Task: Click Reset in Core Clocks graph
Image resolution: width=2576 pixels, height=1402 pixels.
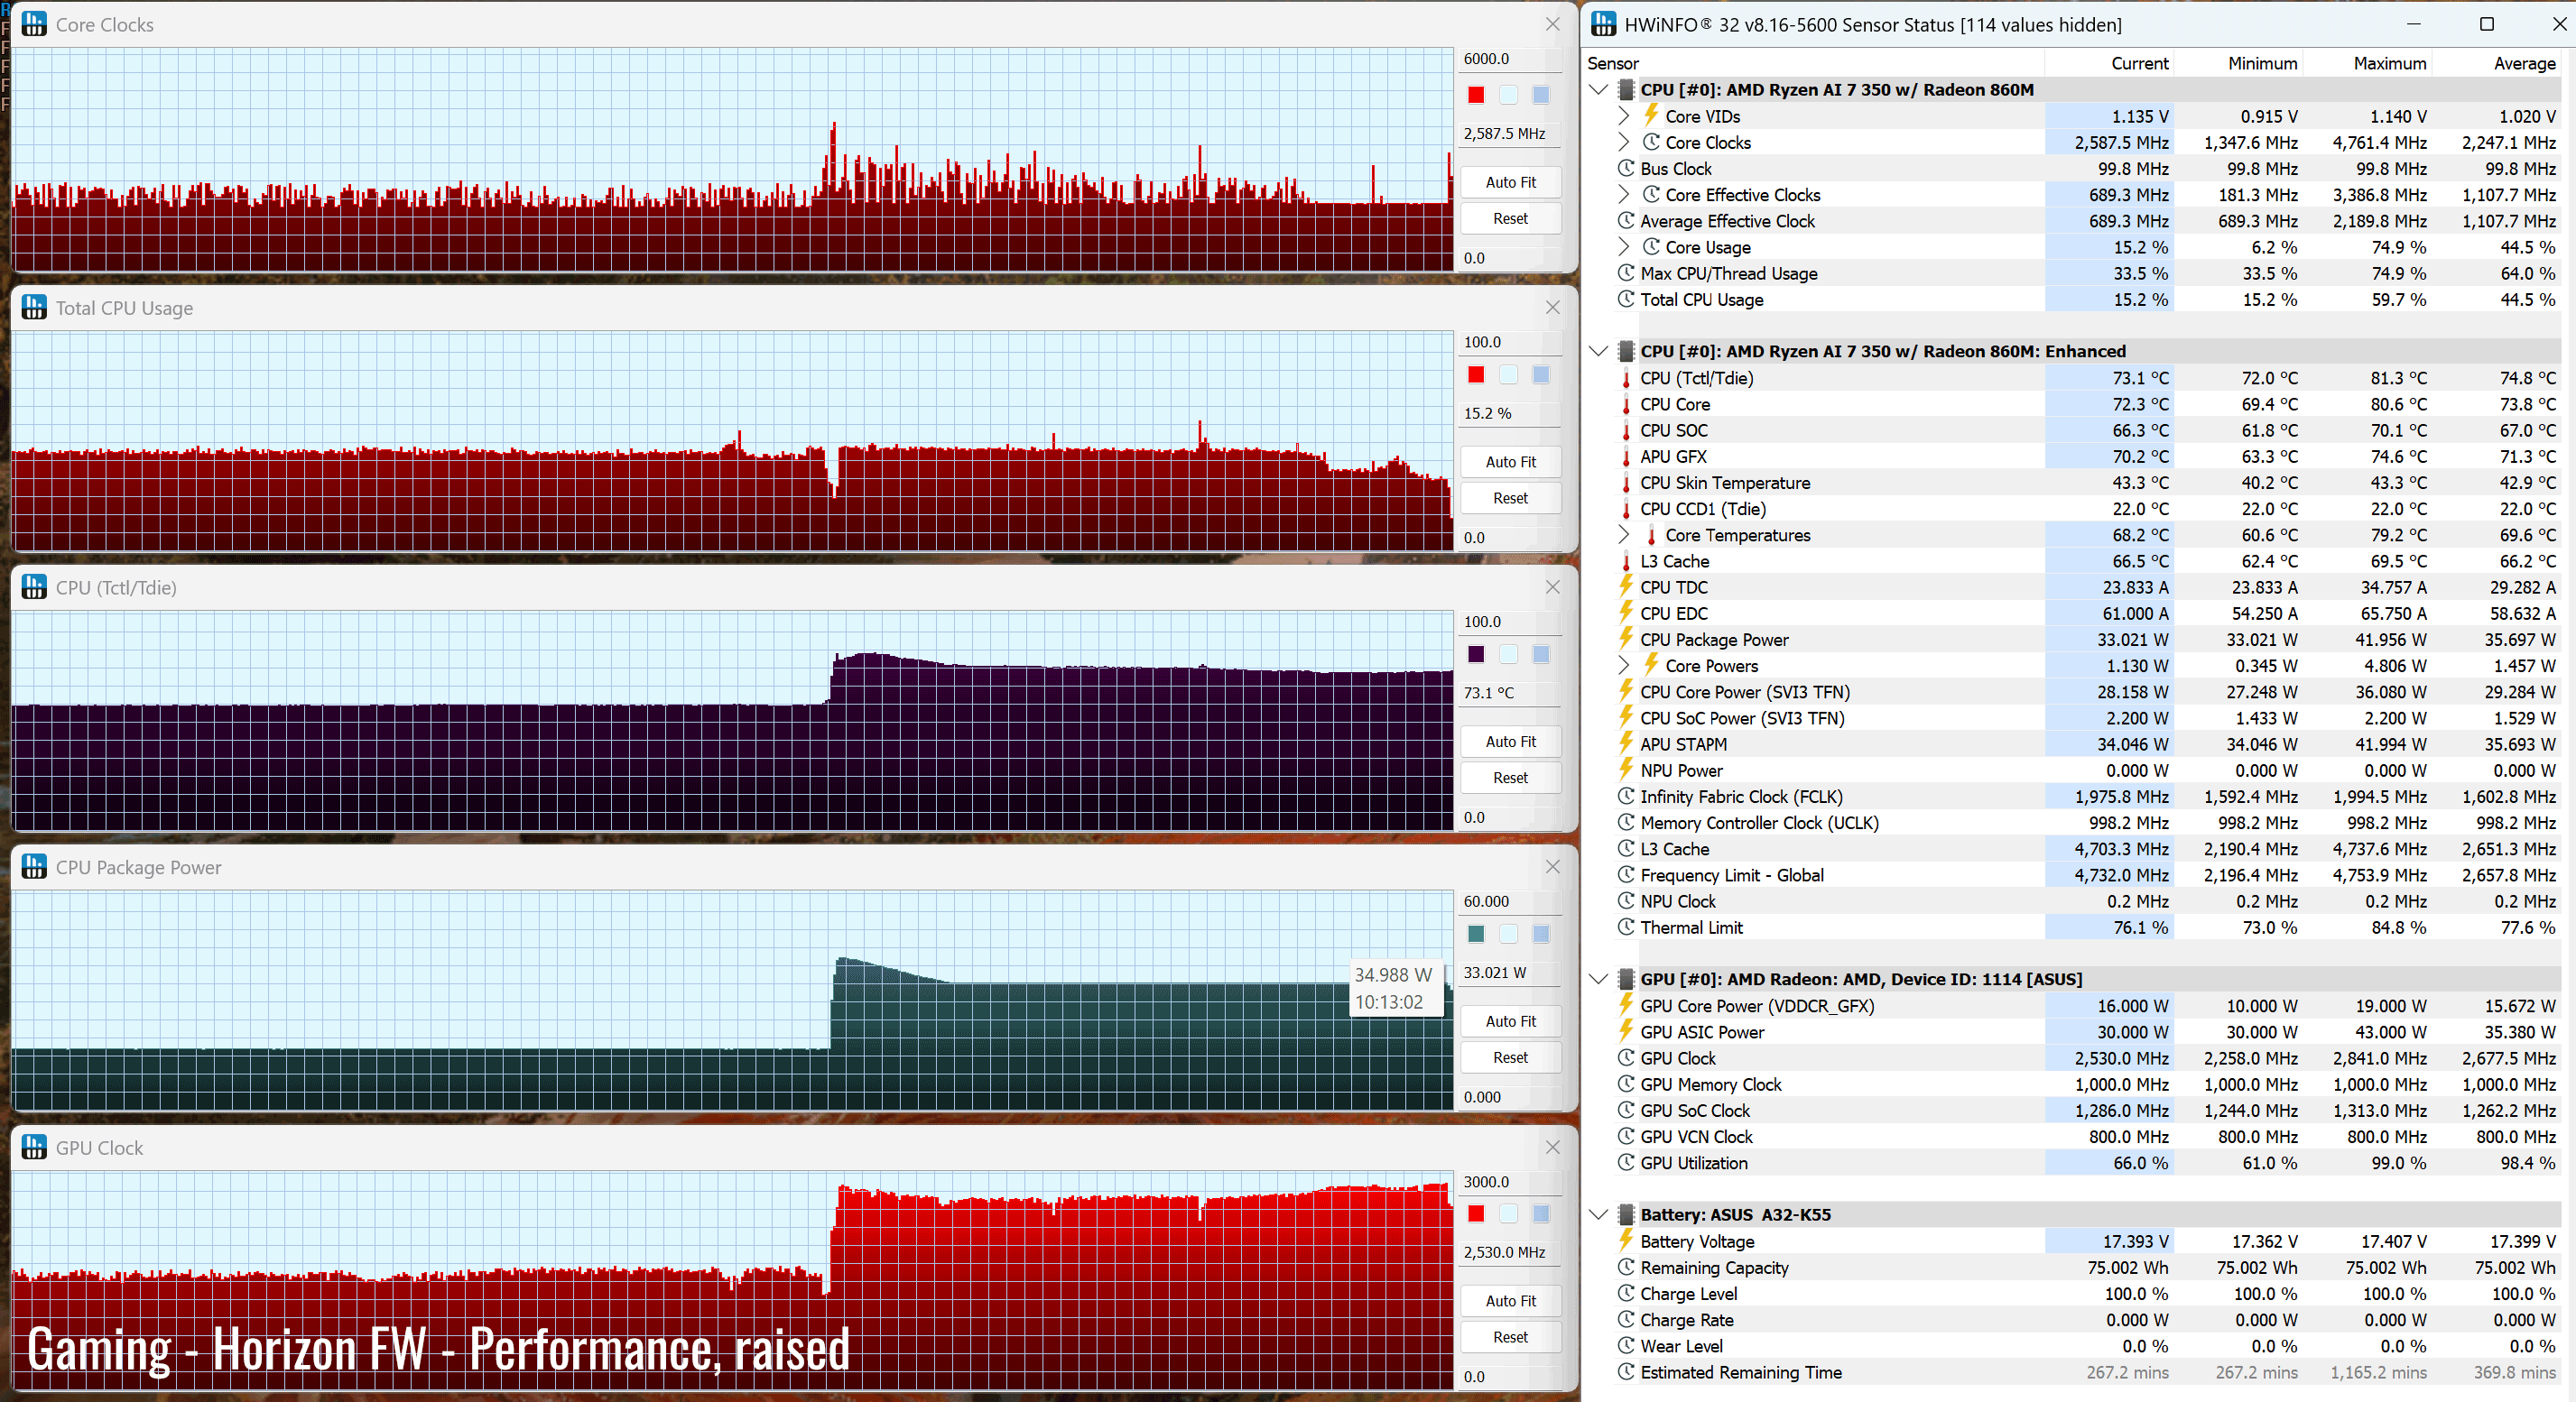Action: 1510,217
